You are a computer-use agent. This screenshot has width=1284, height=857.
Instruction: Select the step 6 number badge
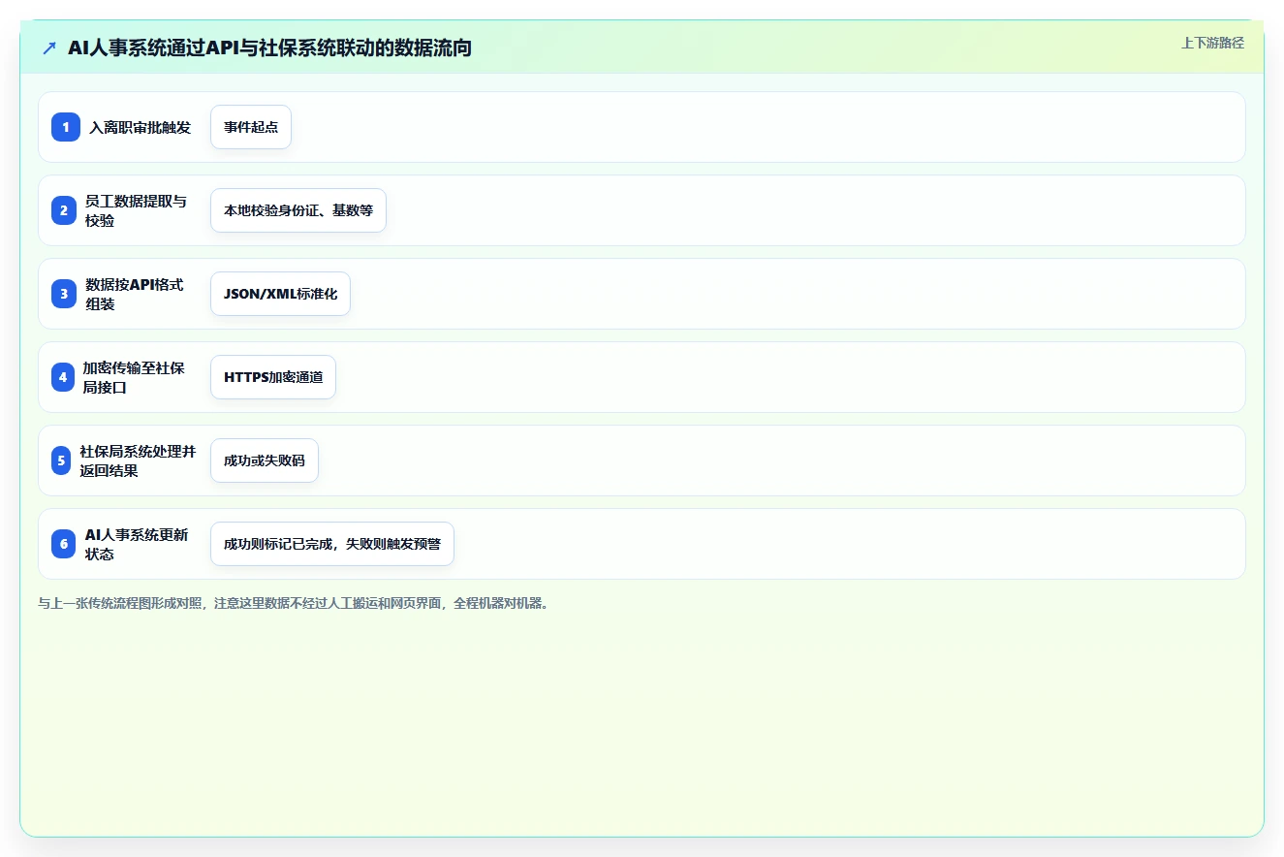64,544
